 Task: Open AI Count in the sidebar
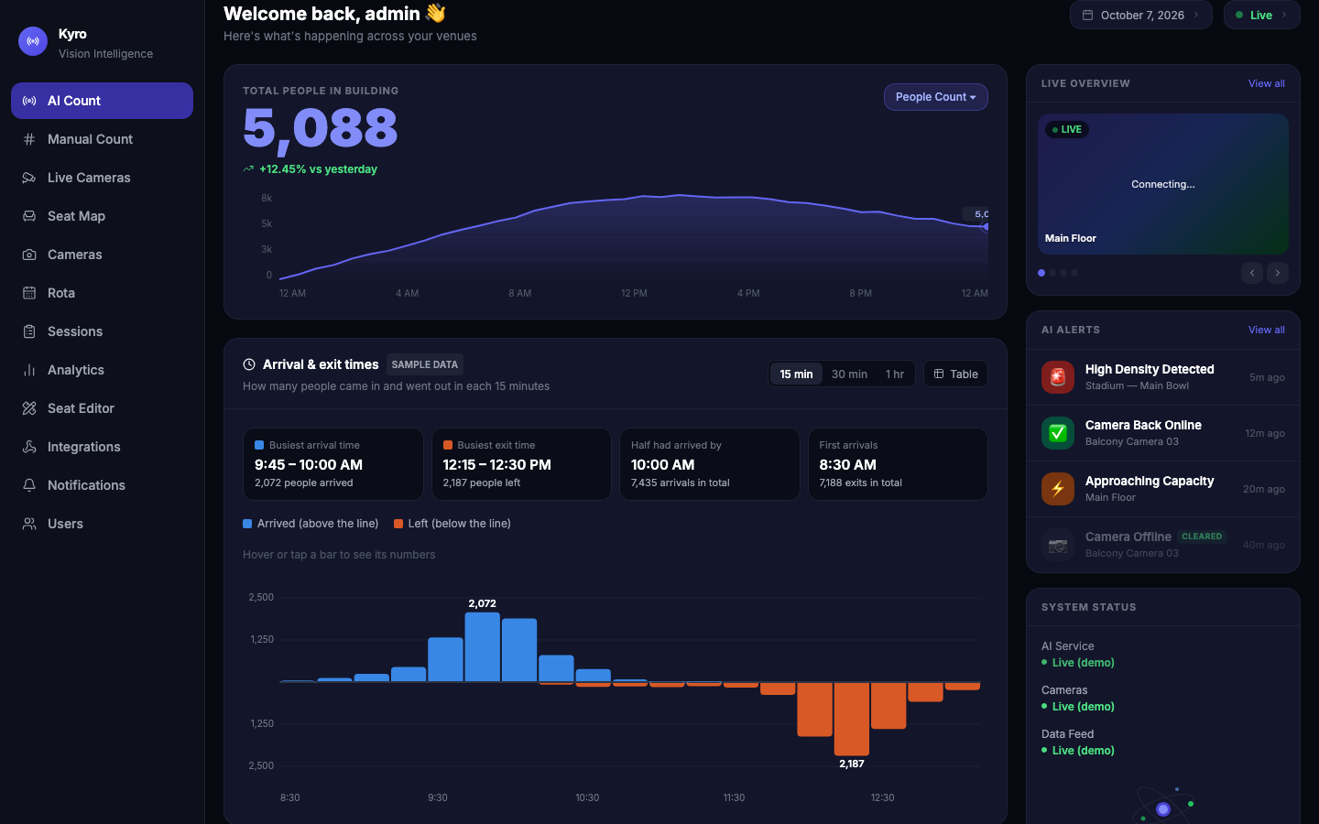(102, 101)
